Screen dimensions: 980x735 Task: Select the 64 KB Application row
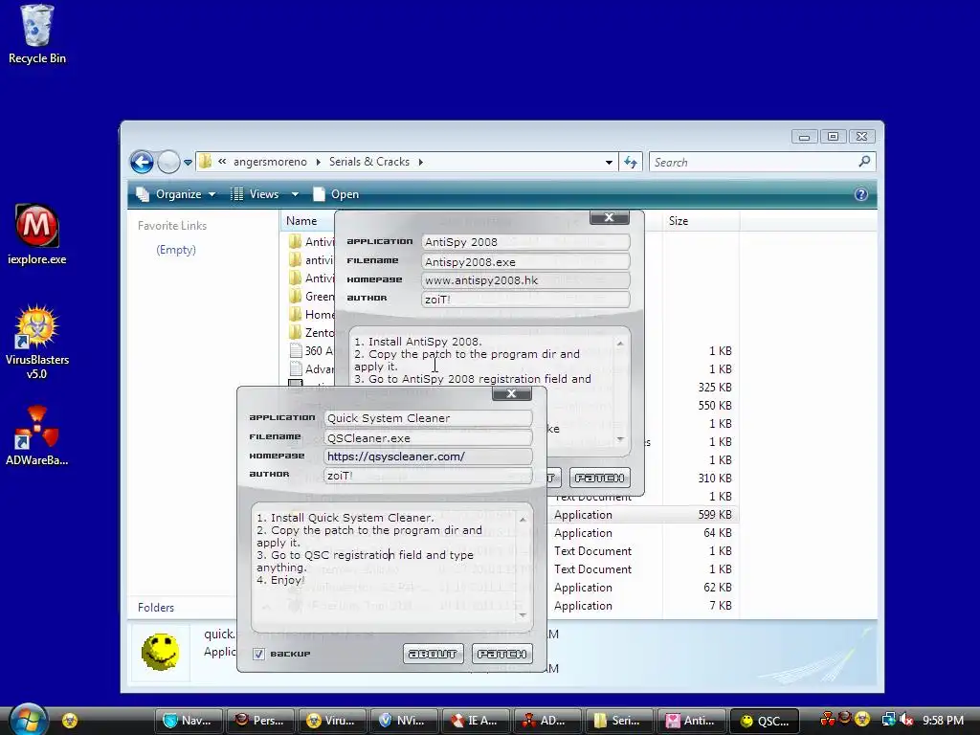(644, 532)
